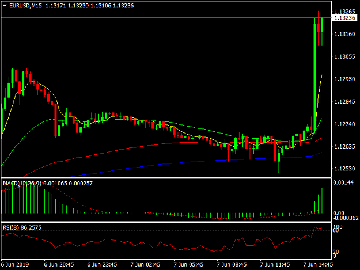The height and width of the screenshot is (270, 360).
Task: Click the 7 Jun 05:45 time label
Action: coord(188,264)
